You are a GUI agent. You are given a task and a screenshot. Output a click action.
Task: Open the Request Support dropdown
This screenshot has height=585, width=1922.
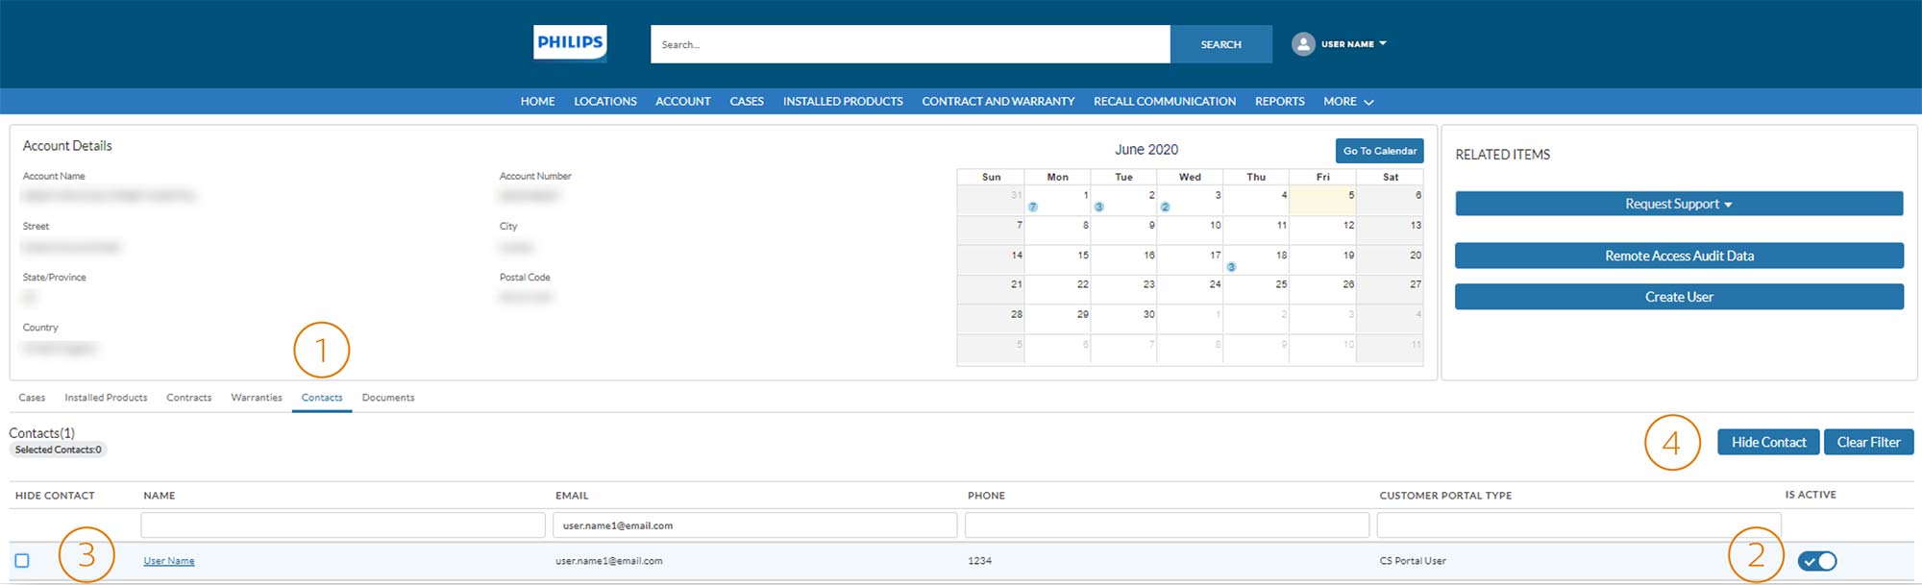tap(1678, 204)
